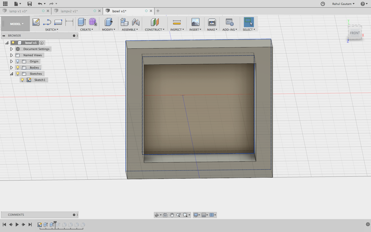Expand the Named Views node
This screenshot has height=232, width=371.
(11, 55)
